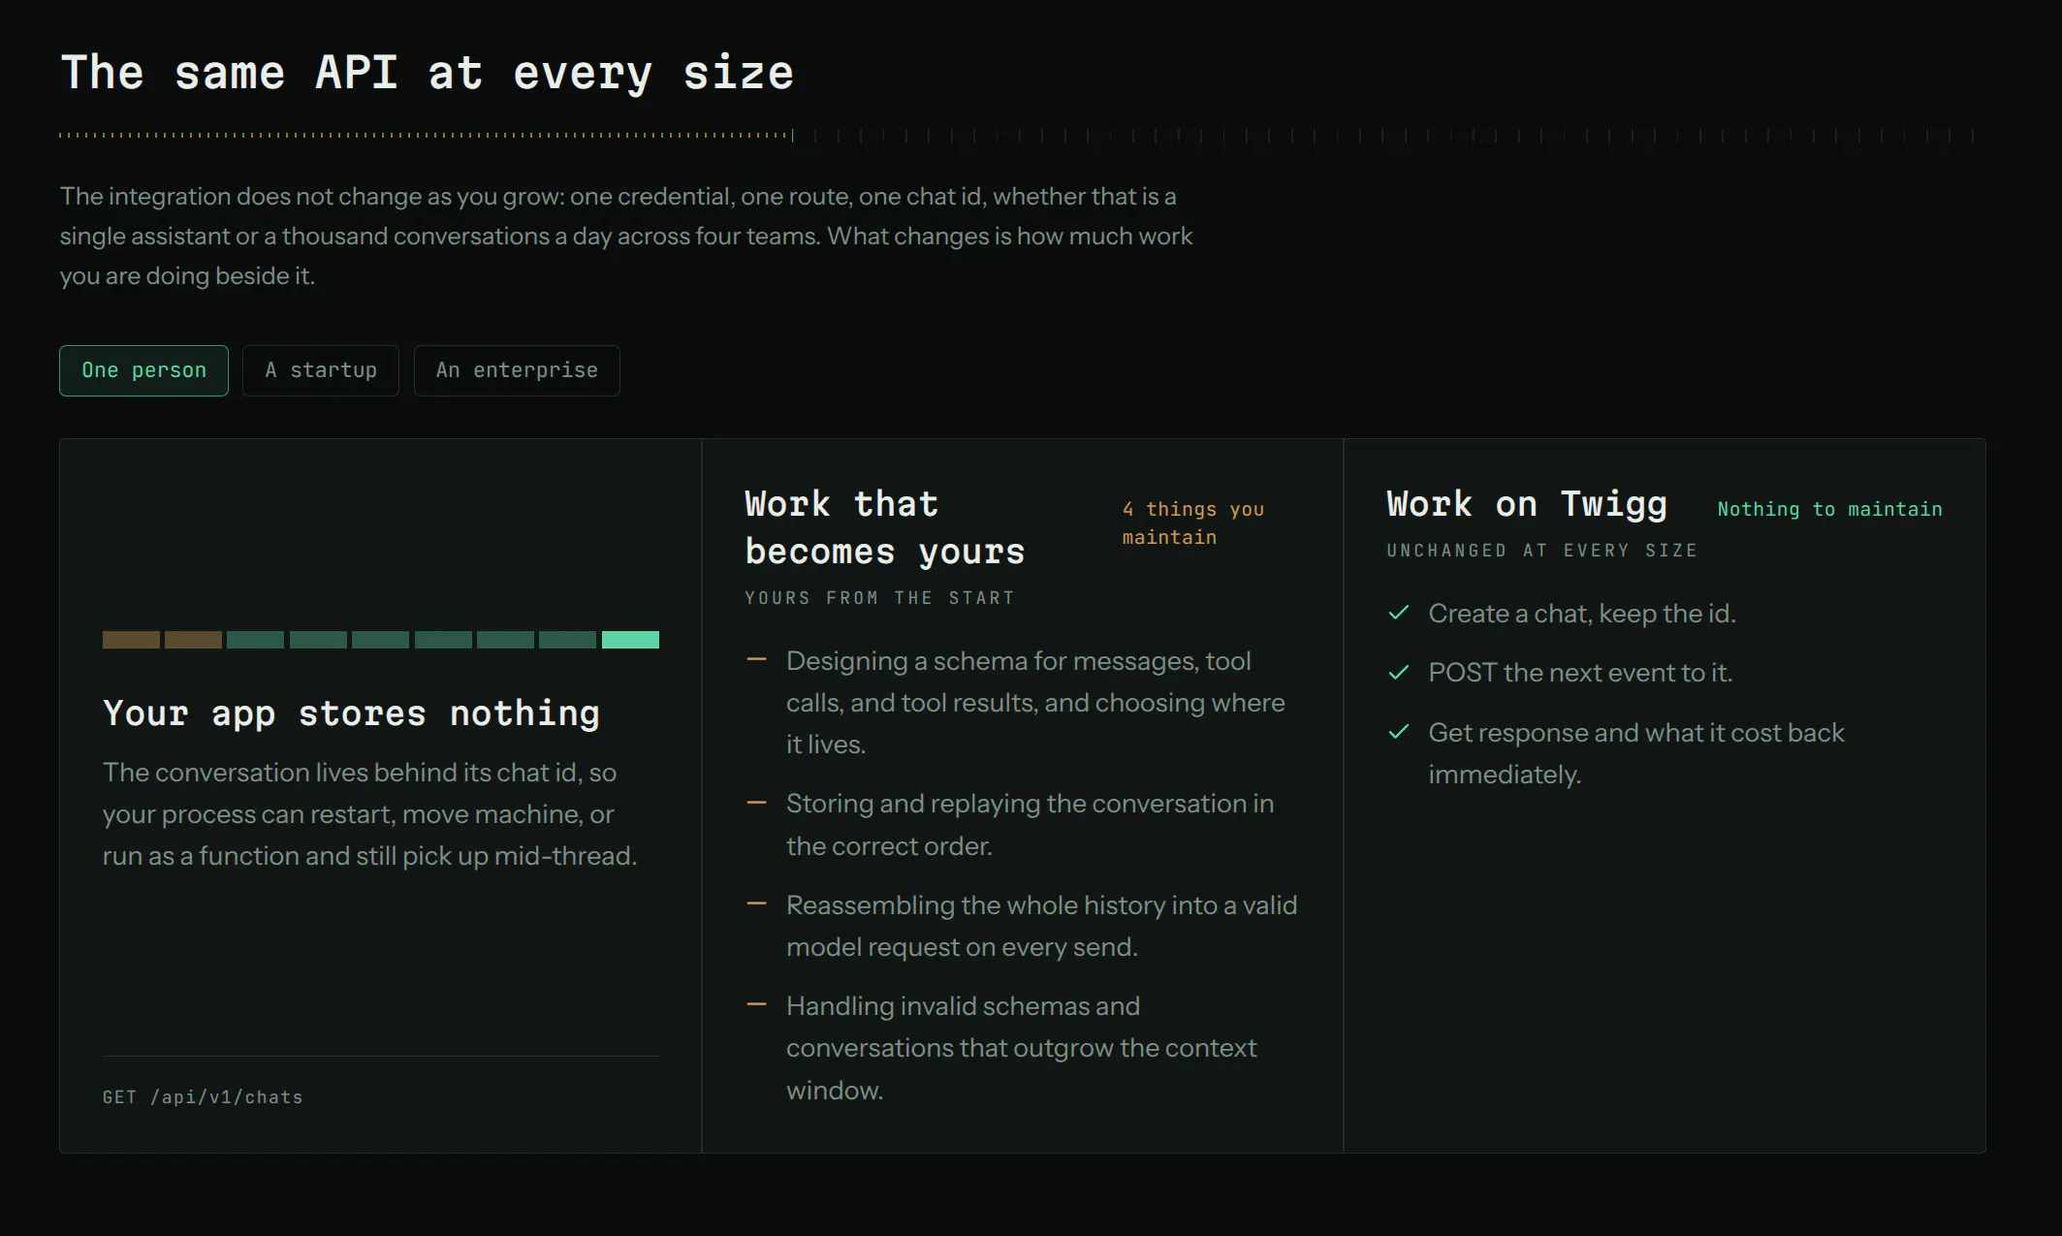Click the "Nothing to maintain" label
This screenshot has height=1236, width=2062.
click(x=1829, y=509)
